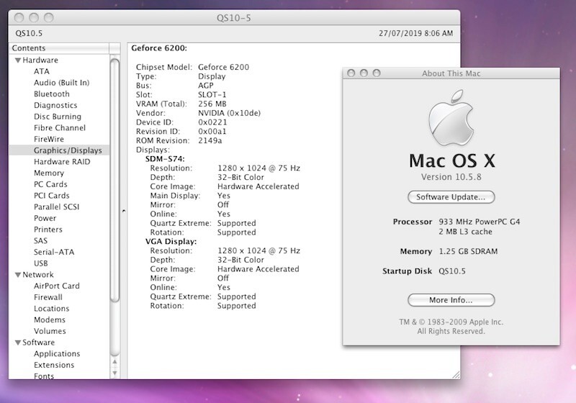The image size is (576, 403).
Task: Open the Serial-ATA entry
Action: 54,252
